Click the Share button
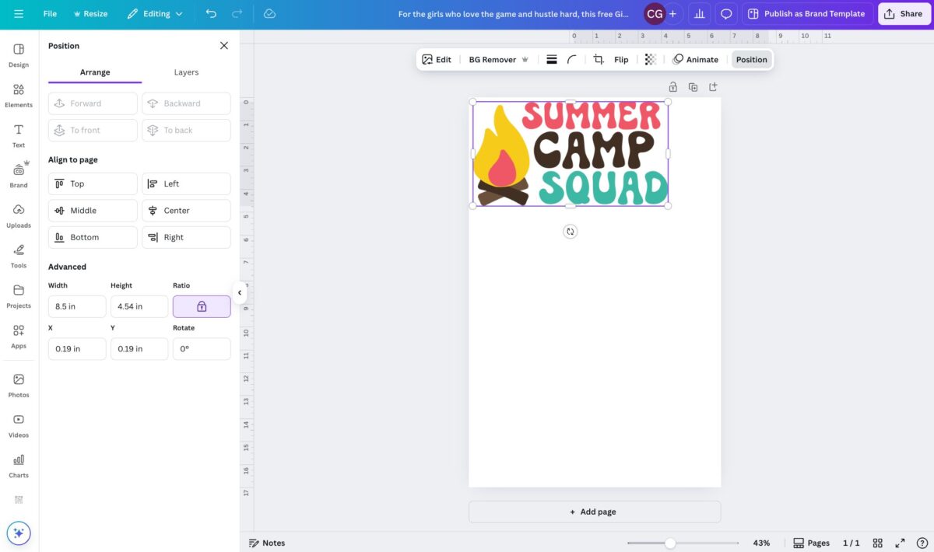This screenshot has width=934, height=552. coord(904,14)
